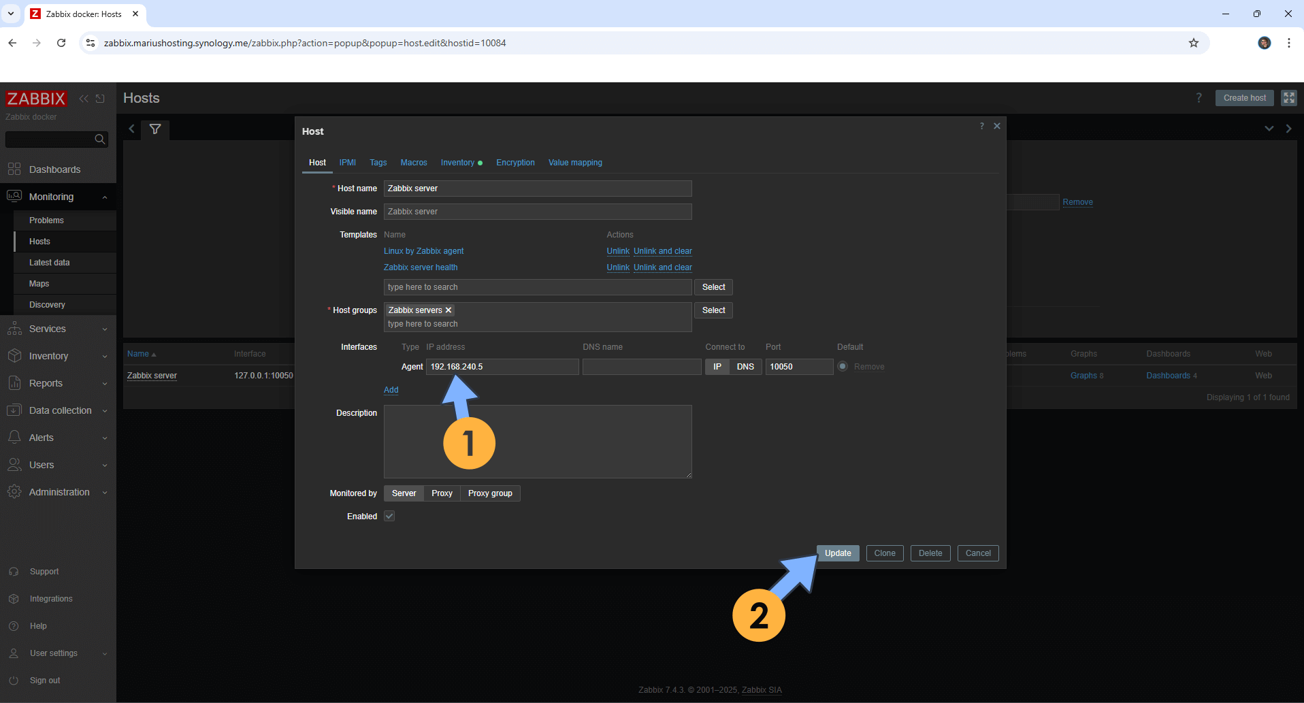
Task: Collapse the sidebar with the double-arrow icon
Action: coord(84,99)
